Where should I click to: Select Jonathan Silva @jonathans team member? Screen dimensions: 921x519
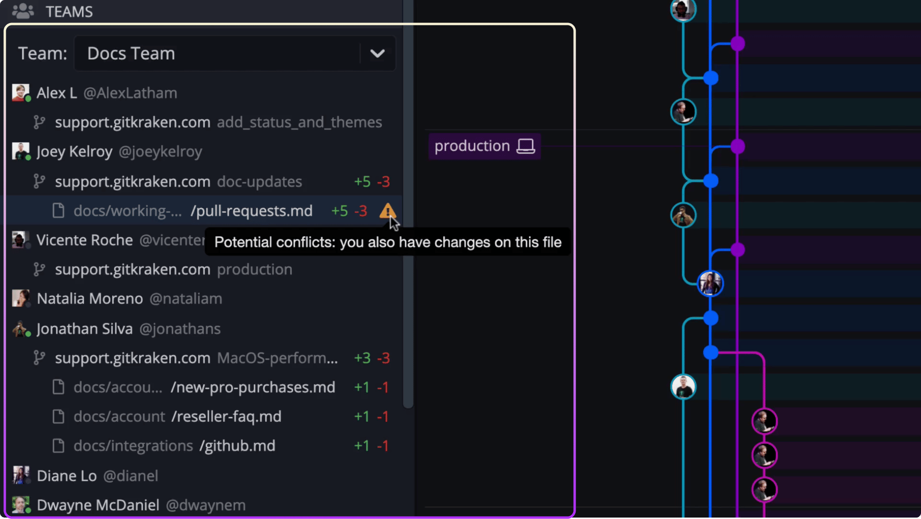point(203,329)
